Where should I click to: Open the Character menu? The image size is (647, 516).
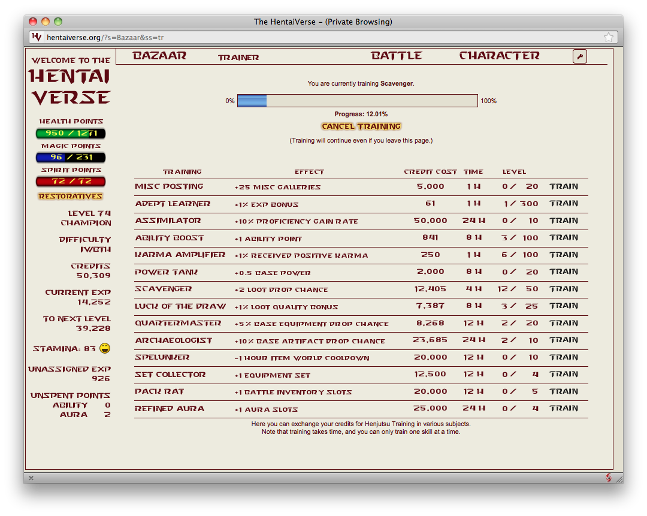pyautogui.click(x=499, y=56)
